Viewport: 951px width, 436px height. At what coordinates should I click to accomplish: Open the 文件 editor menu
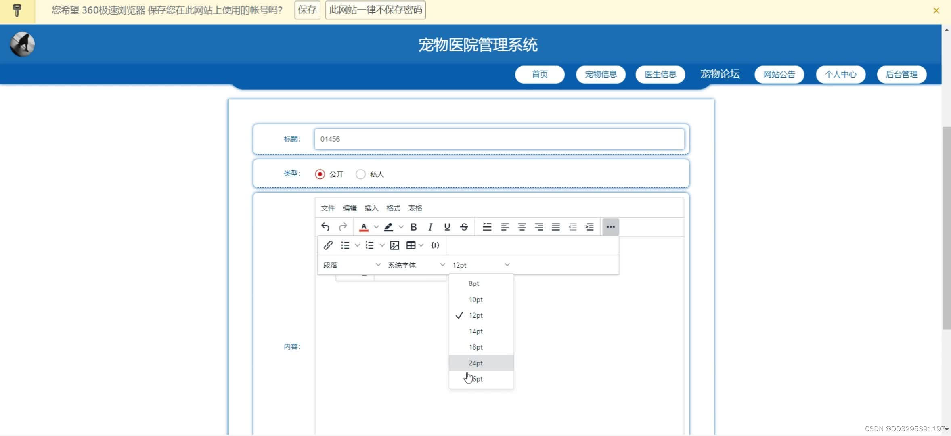(x=328, y=208)
